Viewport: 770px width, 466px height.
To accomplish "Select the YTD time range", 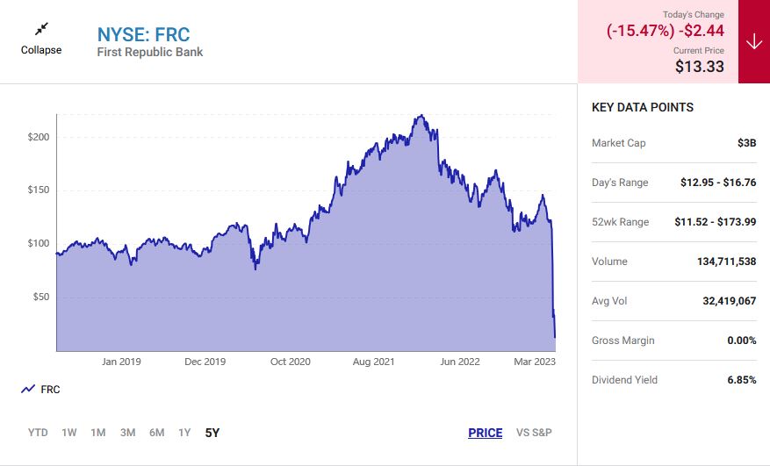I will click(x=38, y=433).
